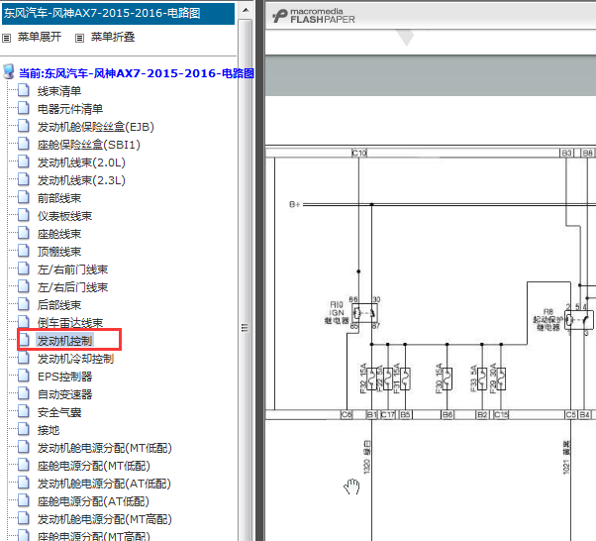
Task: Open 接地 diagram
Action: pyautogui.click(x=49, y=430)
